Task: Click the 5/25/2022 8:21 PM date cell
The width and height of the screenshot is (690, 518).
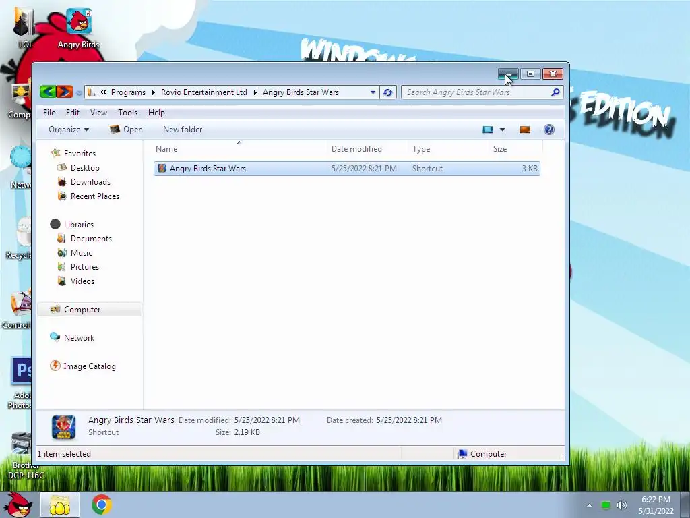Action: point(364,168)
